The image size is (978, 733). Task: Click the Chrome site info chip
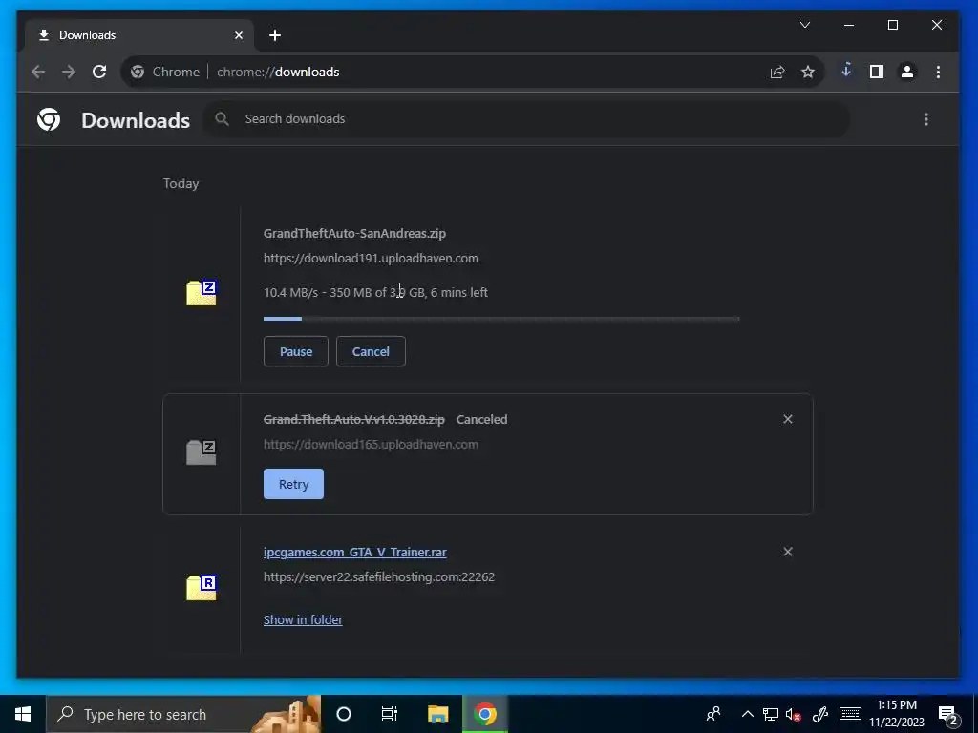tap(165, 72)
